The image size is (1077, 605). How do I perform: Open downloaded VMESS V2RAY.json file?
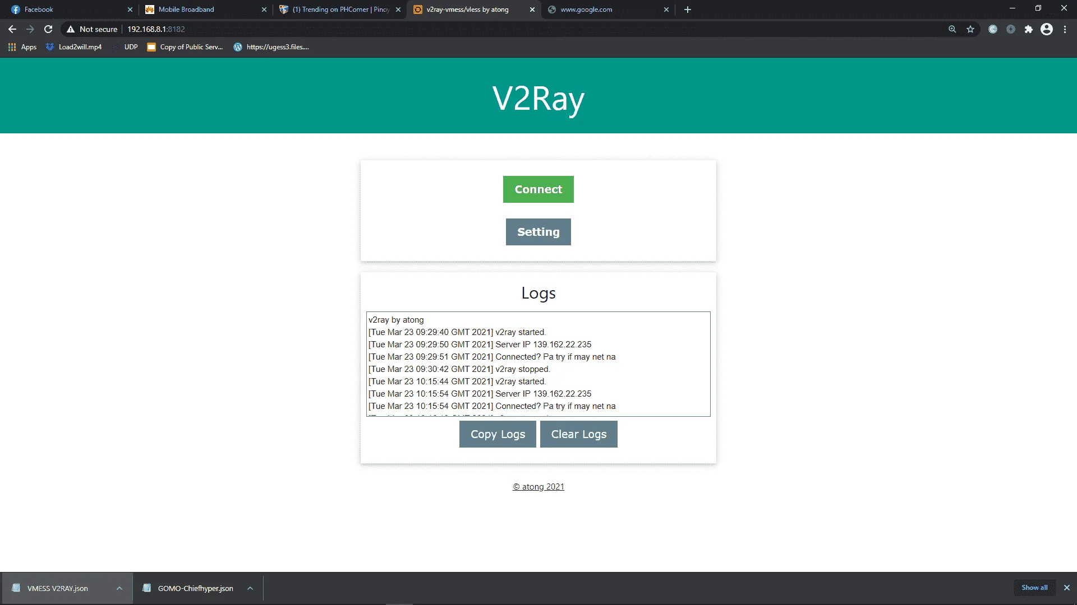click(57, 588)
